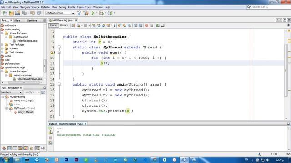Switch editor to Source view
The image size is (291, 163).
pos(53,25)
